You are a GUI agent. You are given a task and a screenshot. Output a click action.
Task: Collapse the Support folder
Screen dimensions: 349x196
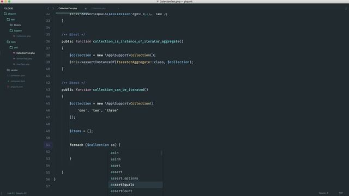[x=17, y=30]
